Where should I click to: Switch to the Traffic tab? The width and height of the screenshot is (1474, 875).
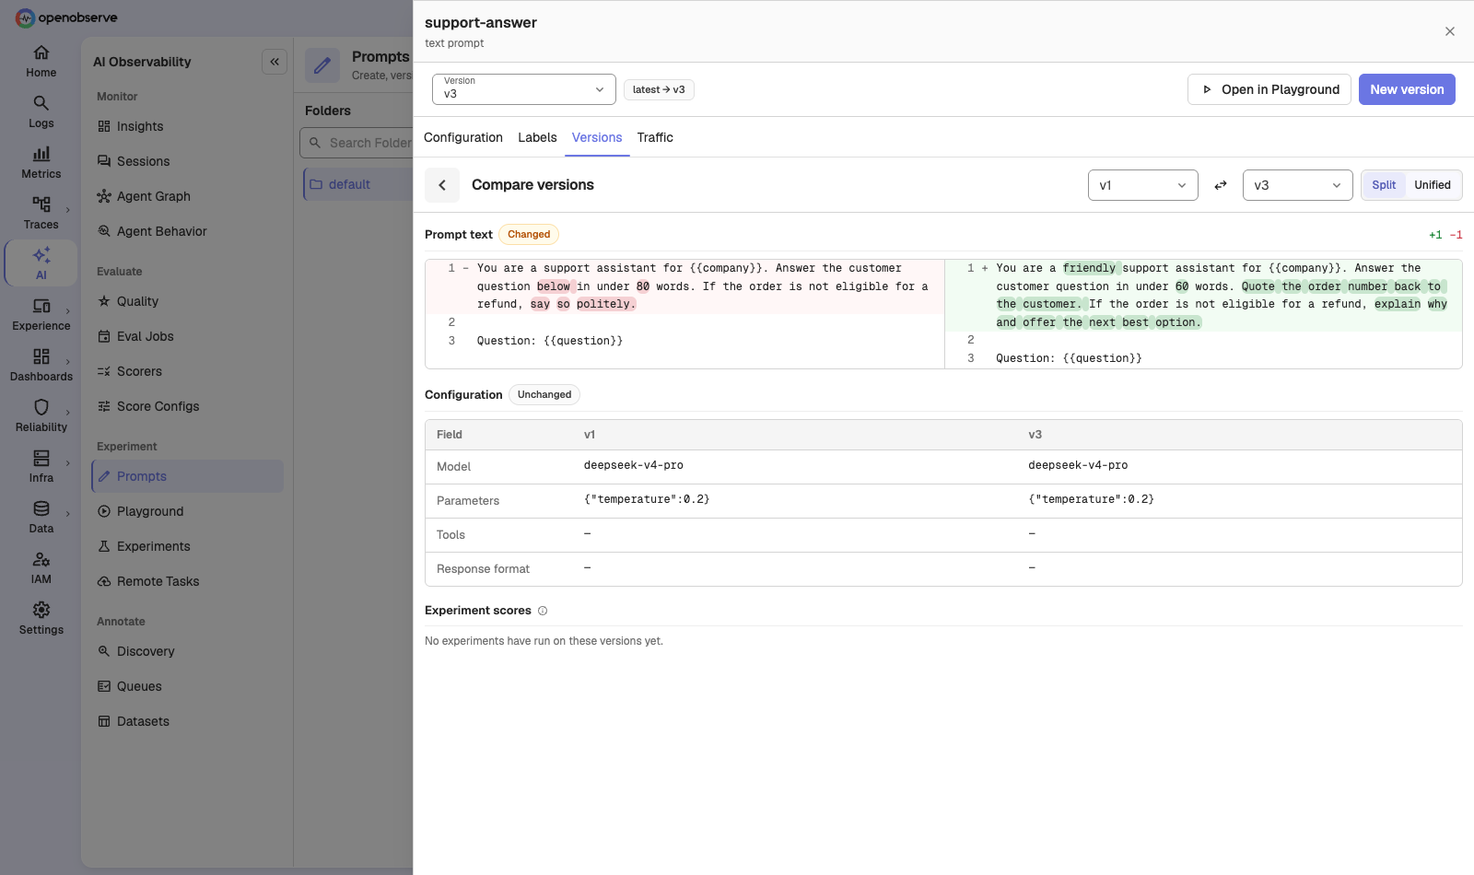coord(655,137)
